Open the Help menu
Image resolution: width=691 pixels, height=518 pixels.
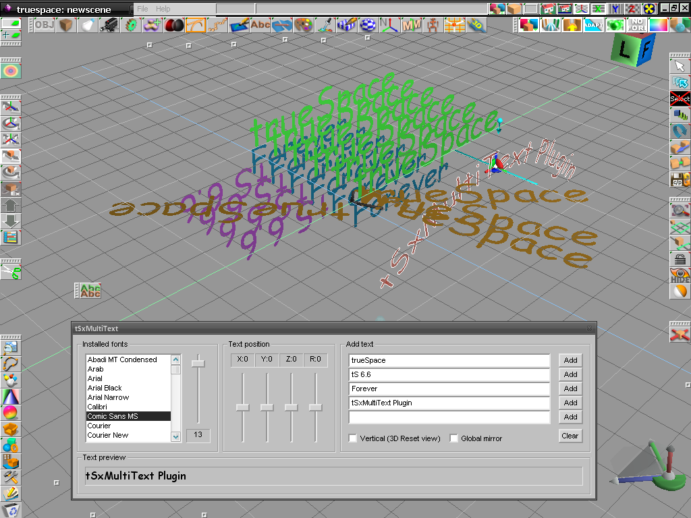(x=163, y=9)
